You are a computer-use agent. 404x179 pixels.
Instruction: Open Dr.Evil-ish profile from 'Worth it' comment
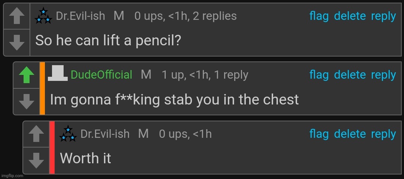[105, 134]
